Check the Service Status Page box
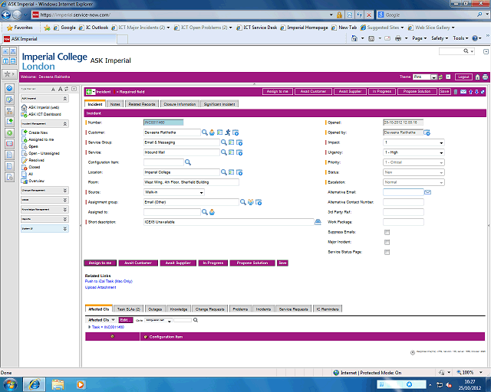 point(387,252)
